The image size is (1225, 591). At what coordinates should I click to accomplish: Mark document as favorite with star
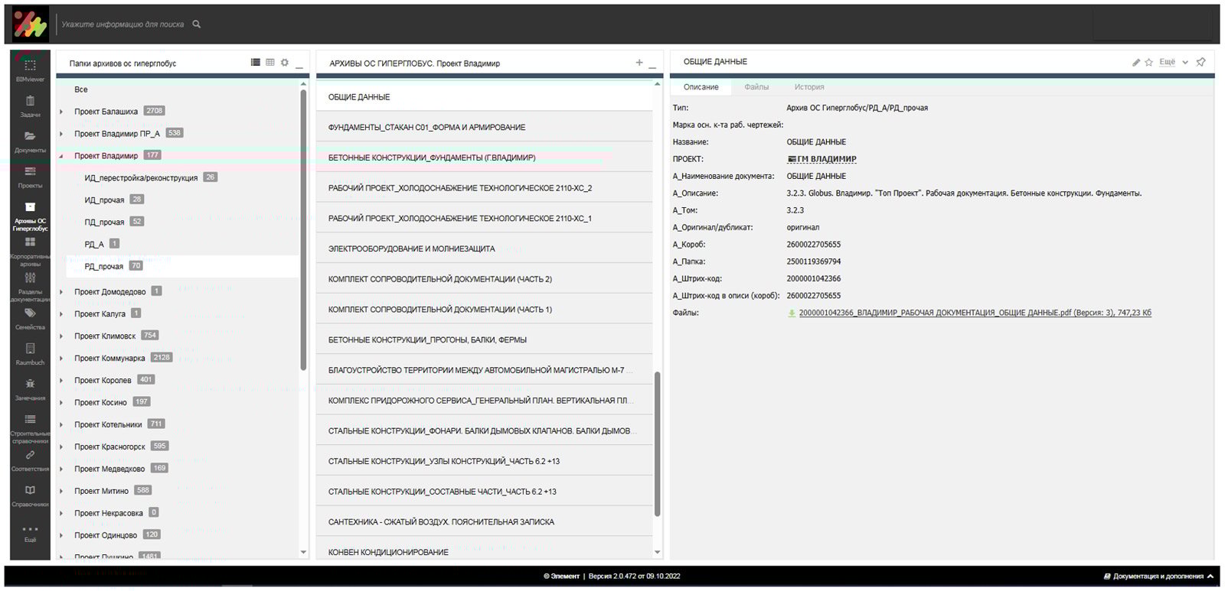coord(1148,63)
